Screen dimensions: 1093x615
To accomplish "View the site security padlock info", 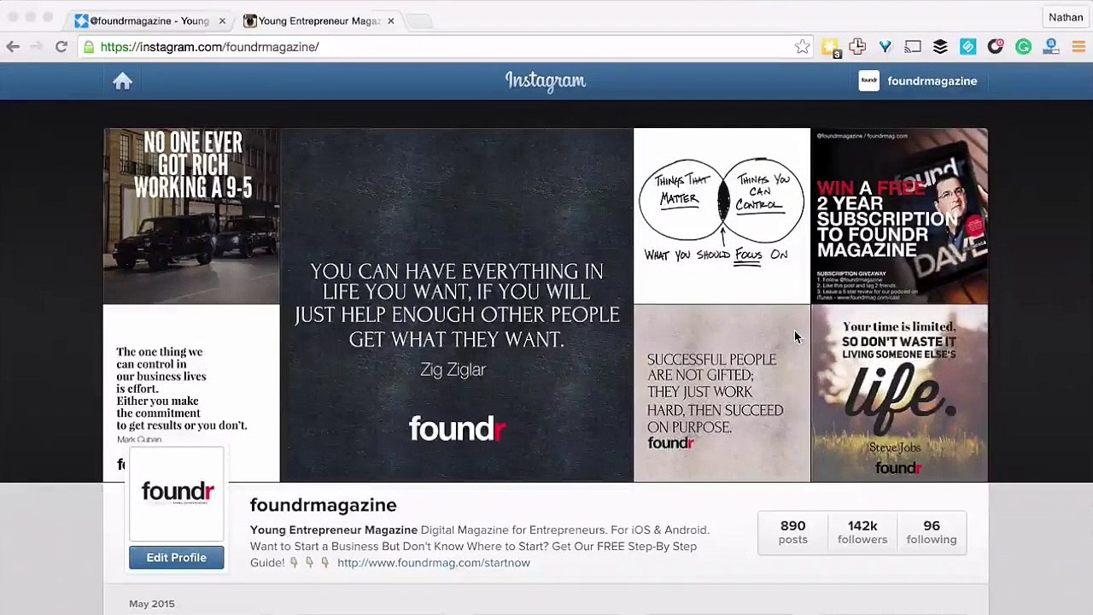I will coord(89,47).
